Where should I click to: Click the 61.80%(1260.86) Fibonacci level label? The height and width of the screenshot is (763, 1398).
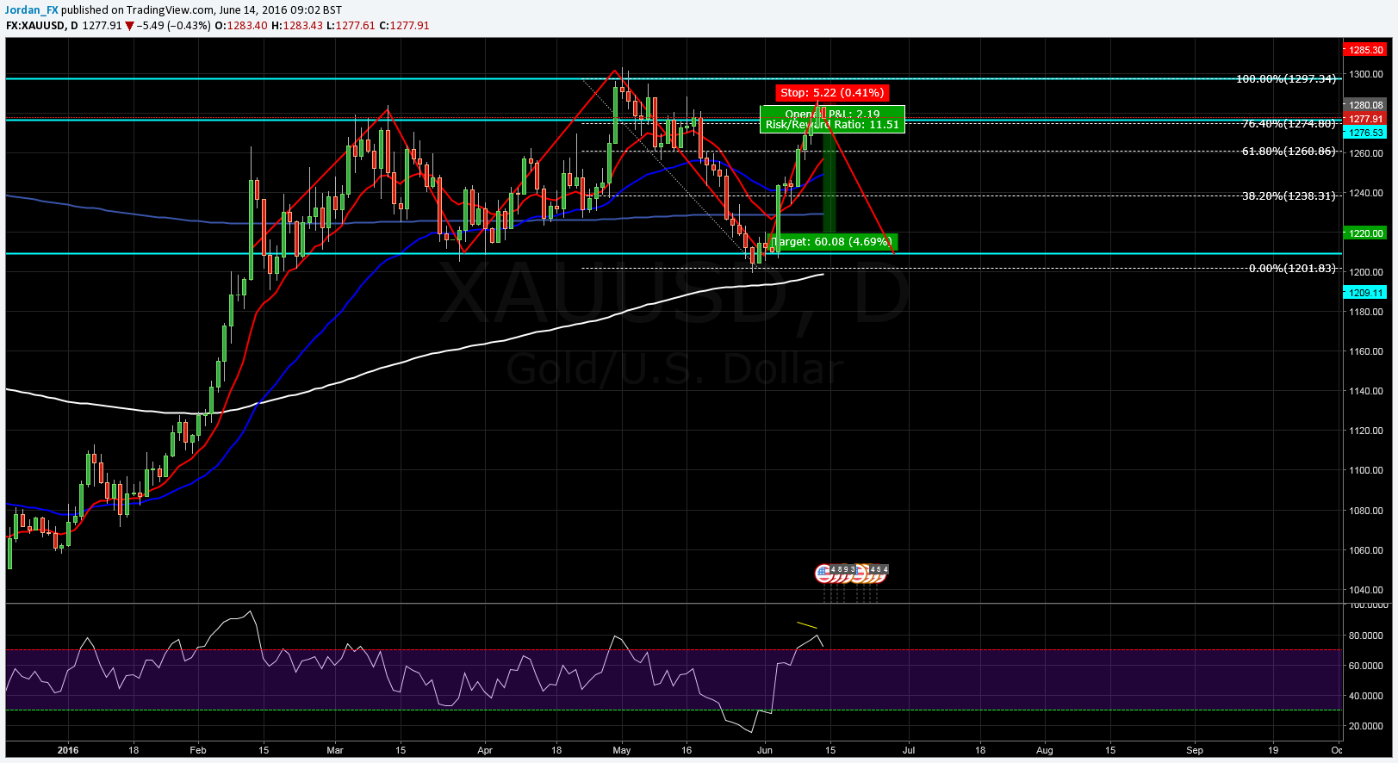[1289, 151]
